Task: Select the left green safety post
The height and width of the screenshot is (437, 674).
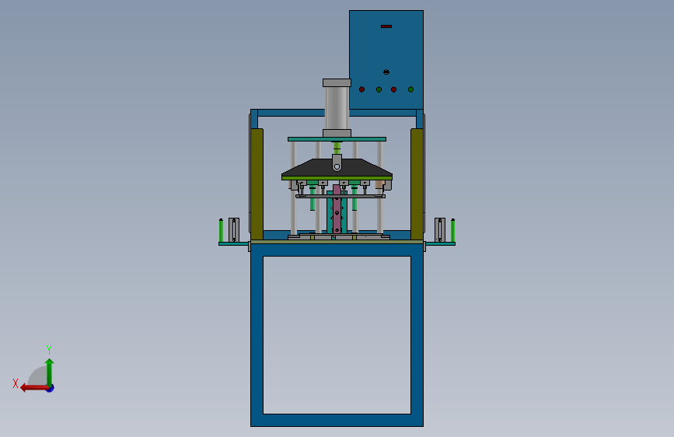Action: pyautogui.click(x=221, y=230)
